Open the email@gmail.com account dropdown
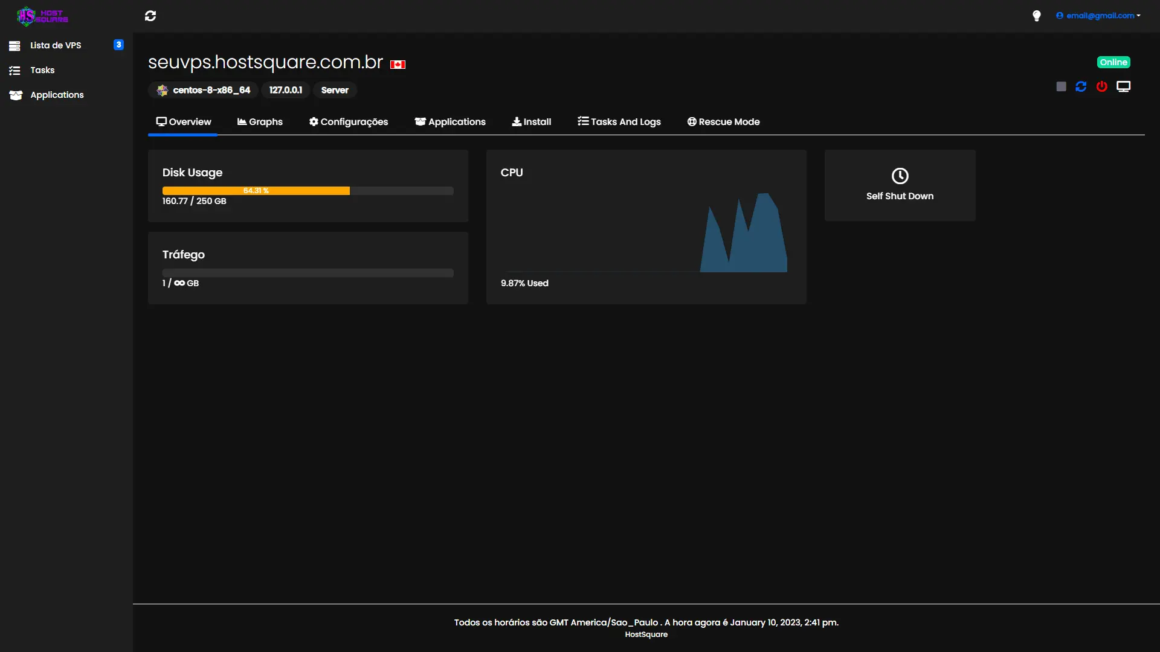 1098,16
